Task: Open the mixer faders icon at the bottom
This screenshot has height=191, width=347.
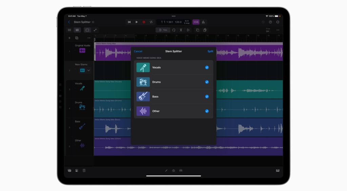Action: click(181, 170)
